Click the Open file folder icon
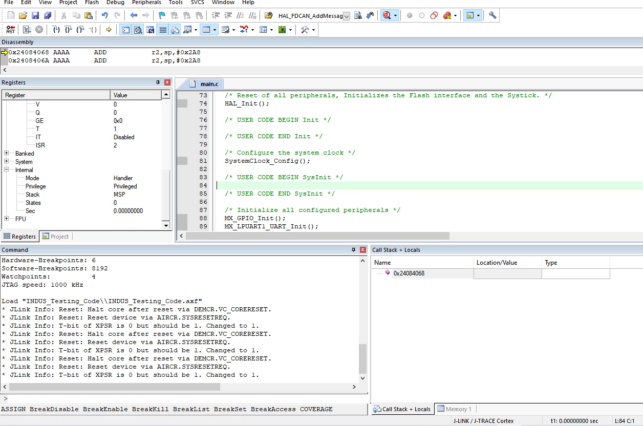Viewport: 643px width, 426px height. pos(23,15)
